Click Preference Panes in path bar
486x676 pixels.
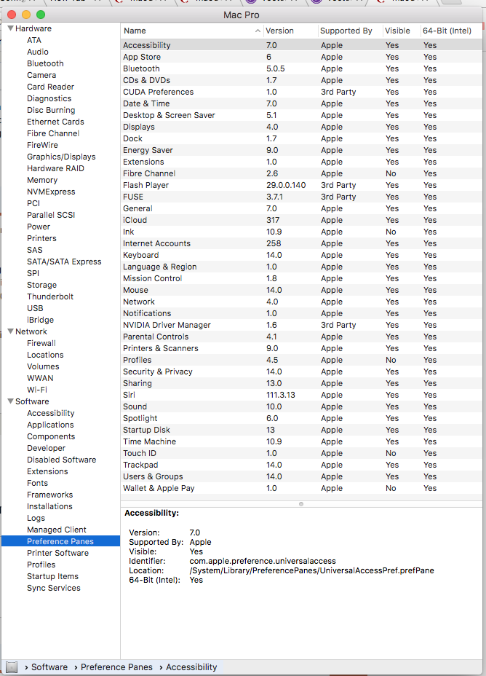pos(116,667)
